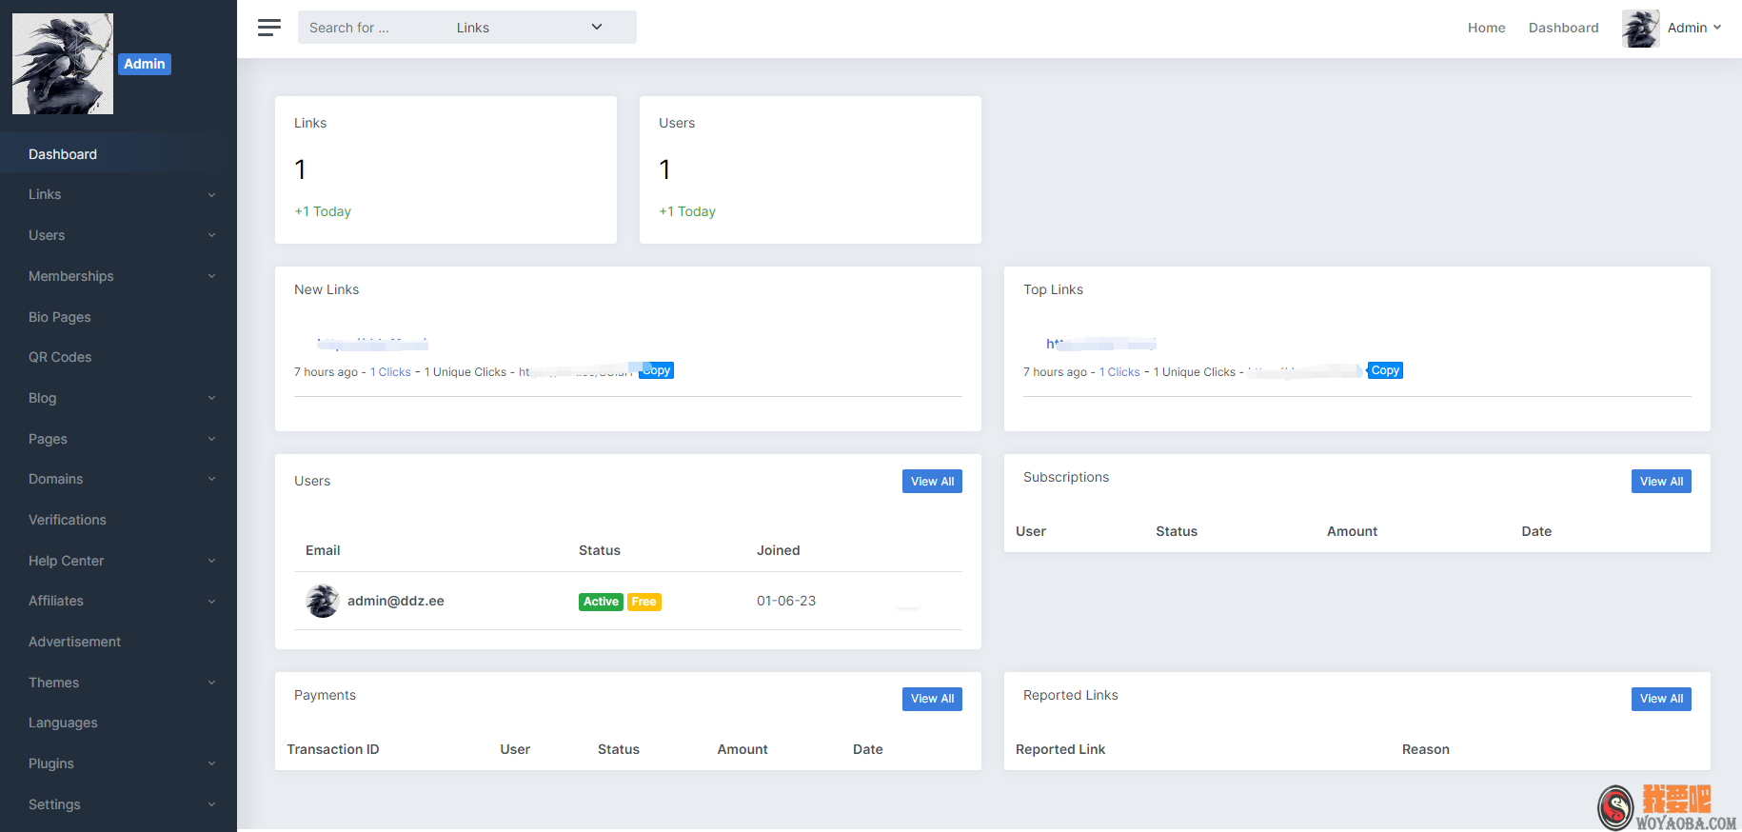Click the Transaction ID column header
This screenshot has height=832, width=1742.
click(x=333, y=749)
